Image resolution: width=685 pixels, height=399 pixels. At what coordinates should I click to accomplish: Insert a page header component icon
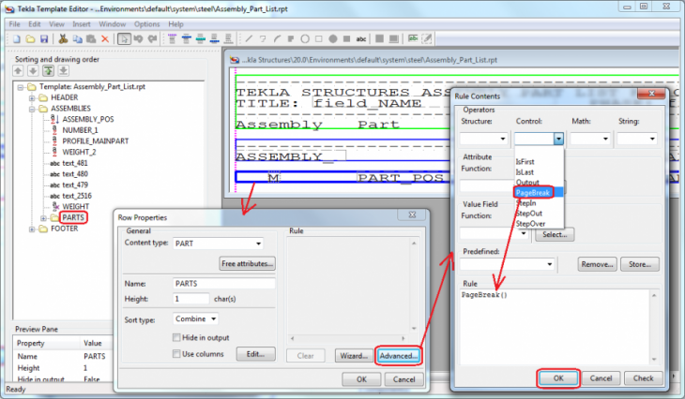tap(186, 39)
